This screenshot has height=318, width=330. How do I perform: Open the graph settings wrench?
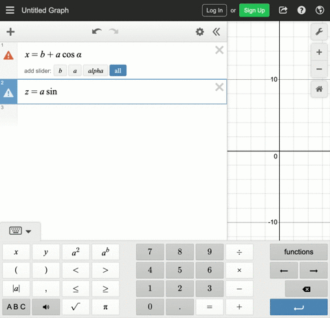319,32
